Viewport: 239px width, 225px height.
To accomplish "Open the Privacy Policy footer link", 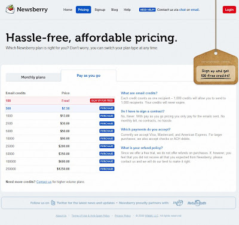I will click(x=122, y=215).
